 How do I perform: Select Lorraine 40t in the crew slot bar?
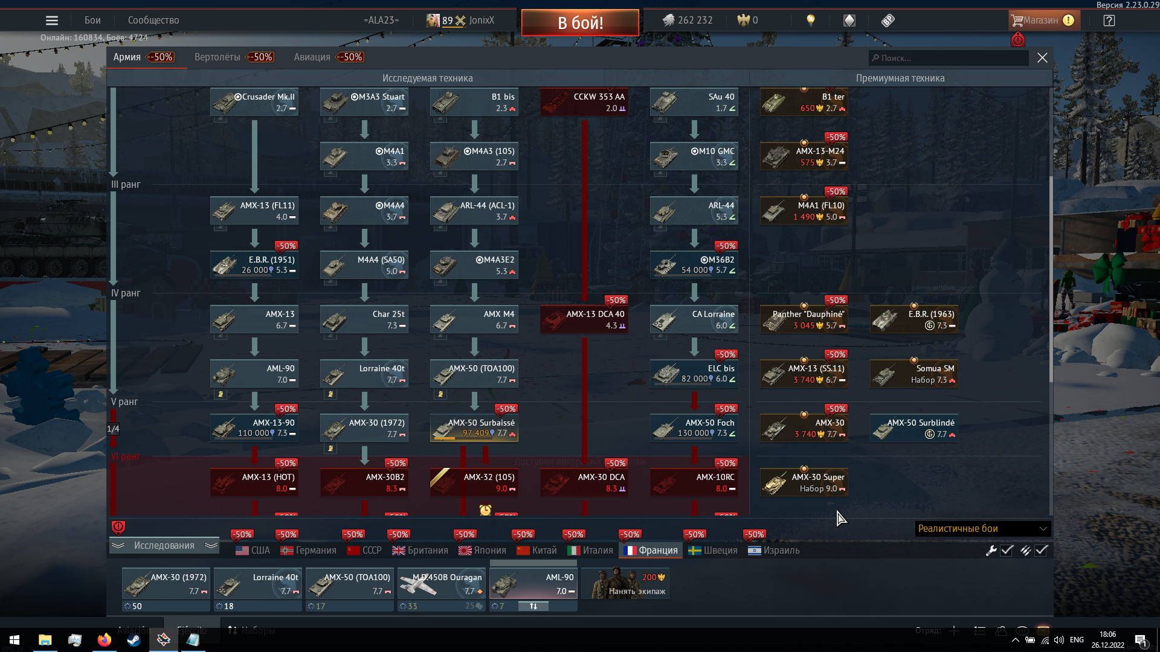tap(258, 583)
